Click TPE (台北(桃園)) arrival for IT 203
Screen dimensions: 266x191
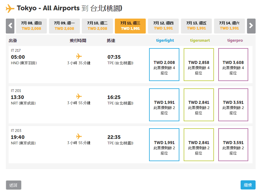[x=120, y=143]
